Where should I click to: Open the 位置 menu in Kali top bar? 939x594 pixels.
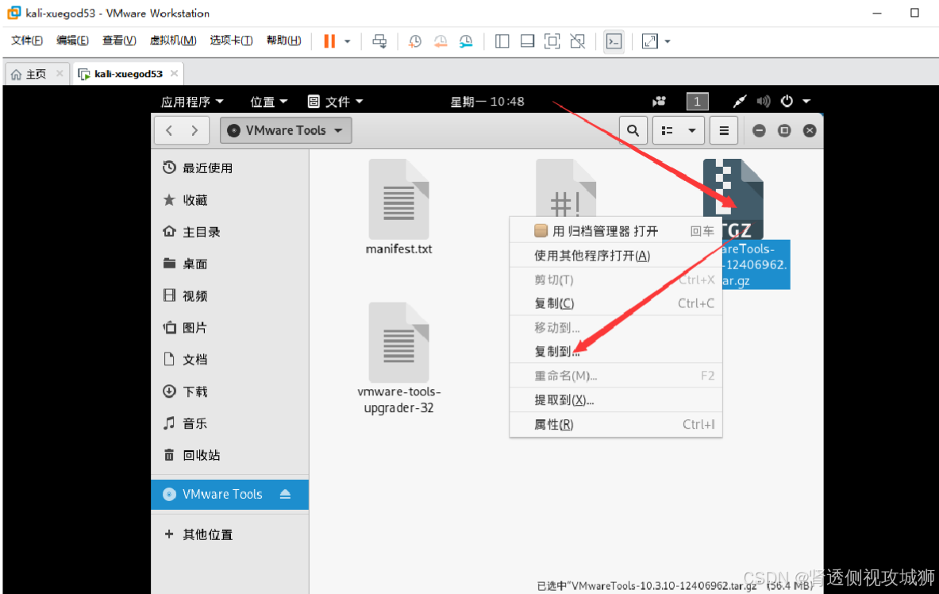coord(269,102)
